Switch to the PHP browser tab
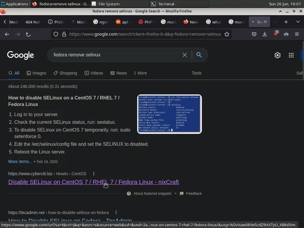This screenshot has width=304, height=228. pyautogui.click(x=146, y=22)
